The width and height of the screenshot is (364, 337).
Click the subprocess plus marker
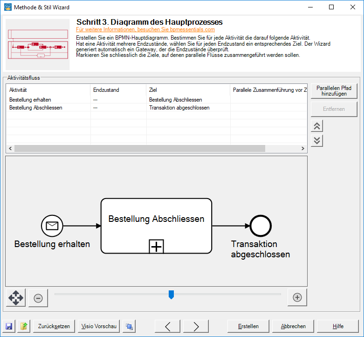[156, 247]
